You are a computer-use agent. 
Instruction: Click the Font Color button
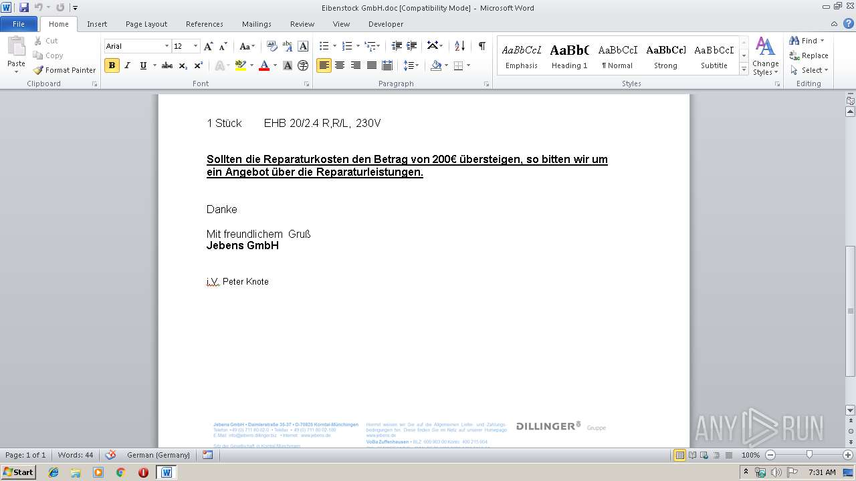point(264,65)
